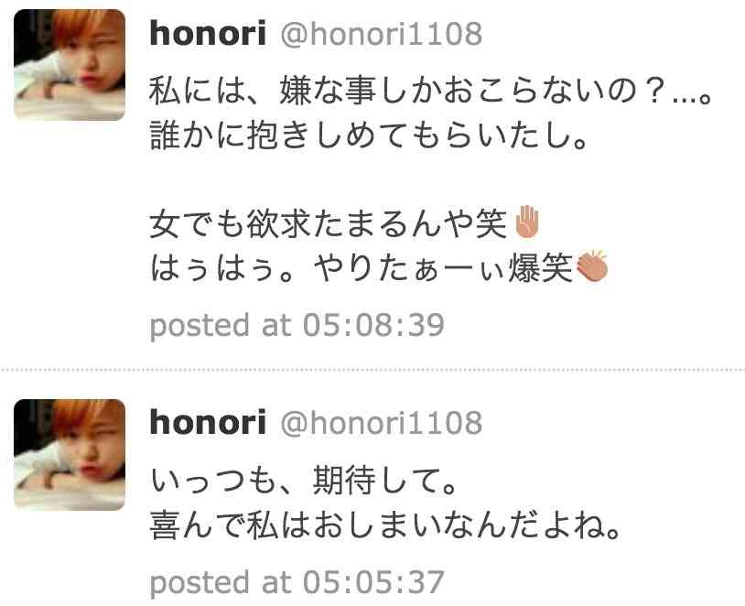Select the line 喜んで私はおしまいなんだよね。
This screenshot has width=745, height=606.
tap(385, 525)
